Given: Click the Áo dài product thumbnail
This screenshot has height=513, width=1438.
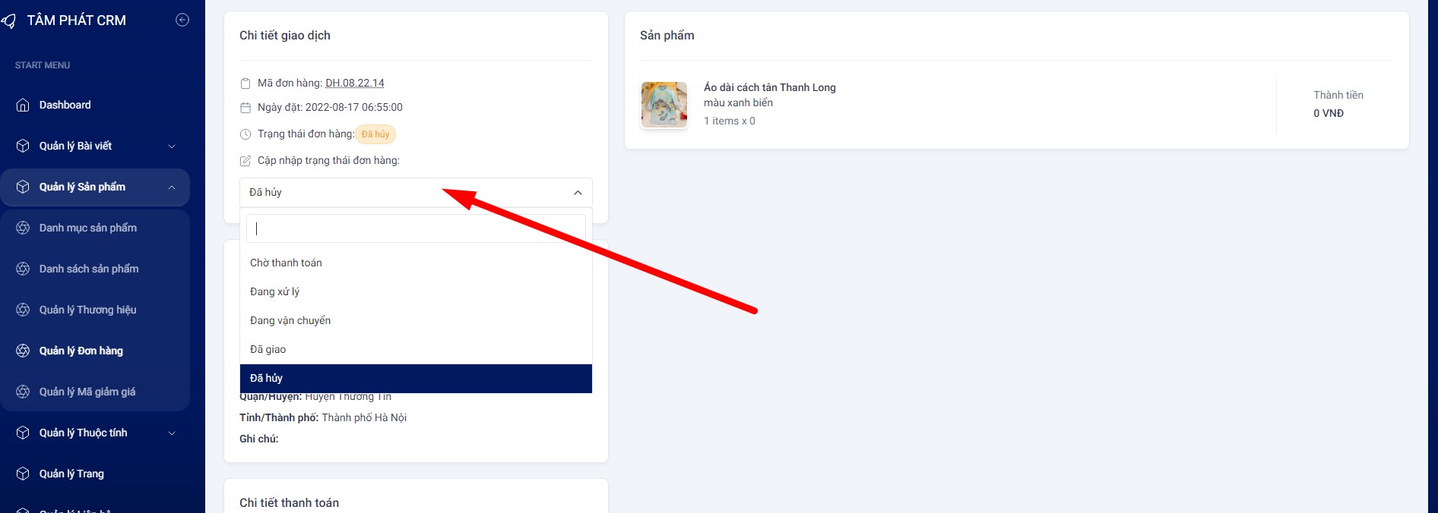Looking at the screenshot, I should click(x=664, y=105).
